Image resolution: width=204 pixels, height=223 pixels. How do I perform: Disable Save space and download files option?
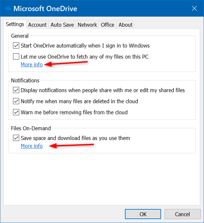[16, 138]
